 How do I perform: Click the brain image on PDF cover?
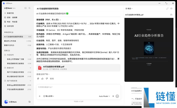149,49
